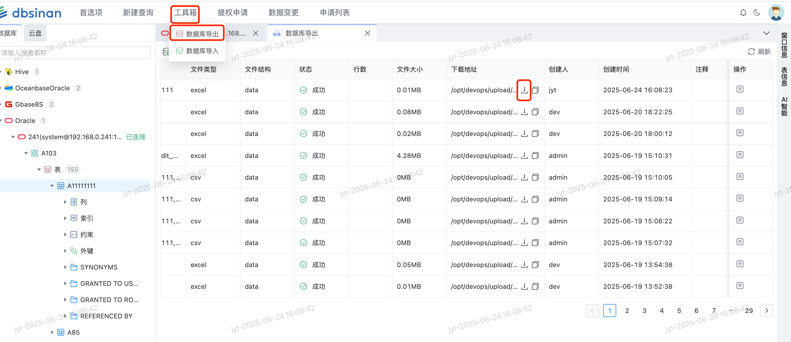Open operation icon for 13:52:38 row
791x342 pixels.
tap(740, 286)
